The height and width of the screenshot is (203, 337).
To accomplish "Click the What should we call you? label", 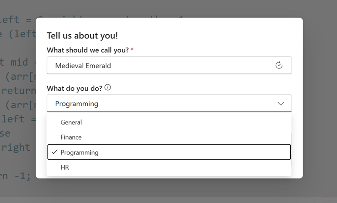I will pyautogui.click(x=88, y=50).
